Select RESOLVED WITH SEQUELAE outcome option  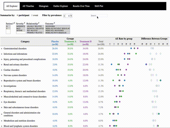(x=58, y=33)
